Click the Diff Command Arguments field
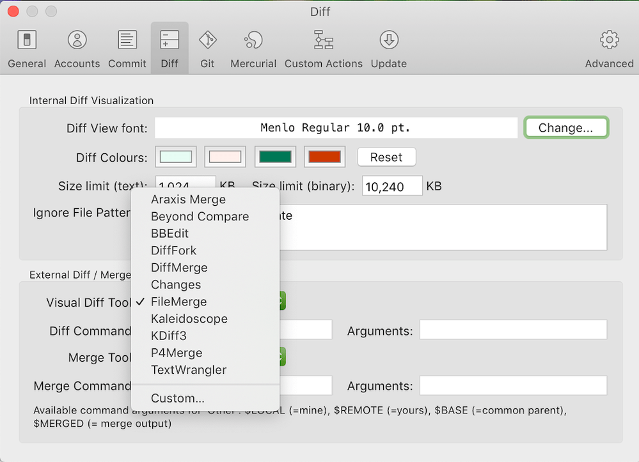The width and height of the screenshot is (639, 462). coord(513,330)
